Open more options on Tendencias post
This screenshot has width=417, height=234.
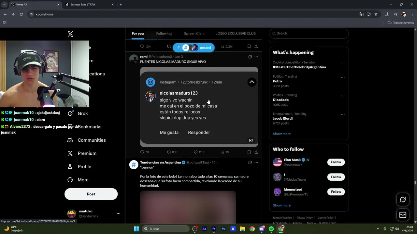[256, 162]
